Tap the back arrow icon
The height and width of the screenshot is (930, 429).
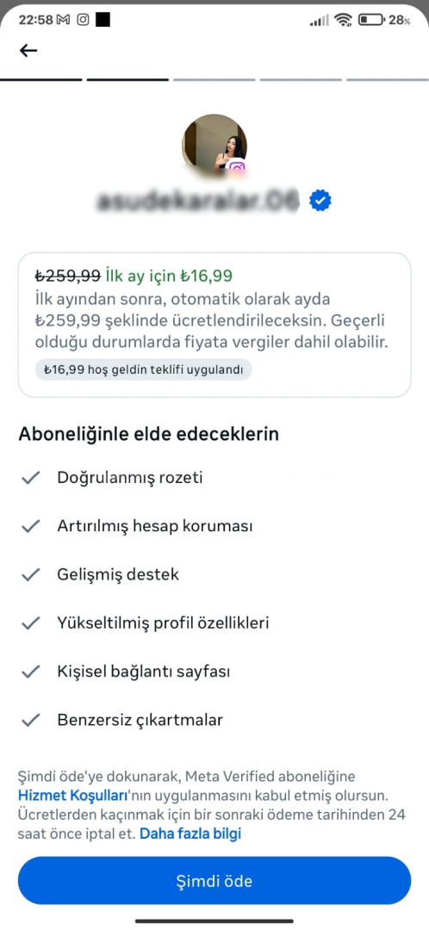point(28,51)
